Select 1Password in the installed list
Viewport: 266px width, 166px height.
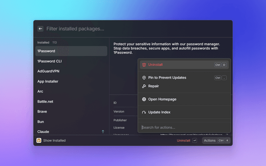point(71,51)
